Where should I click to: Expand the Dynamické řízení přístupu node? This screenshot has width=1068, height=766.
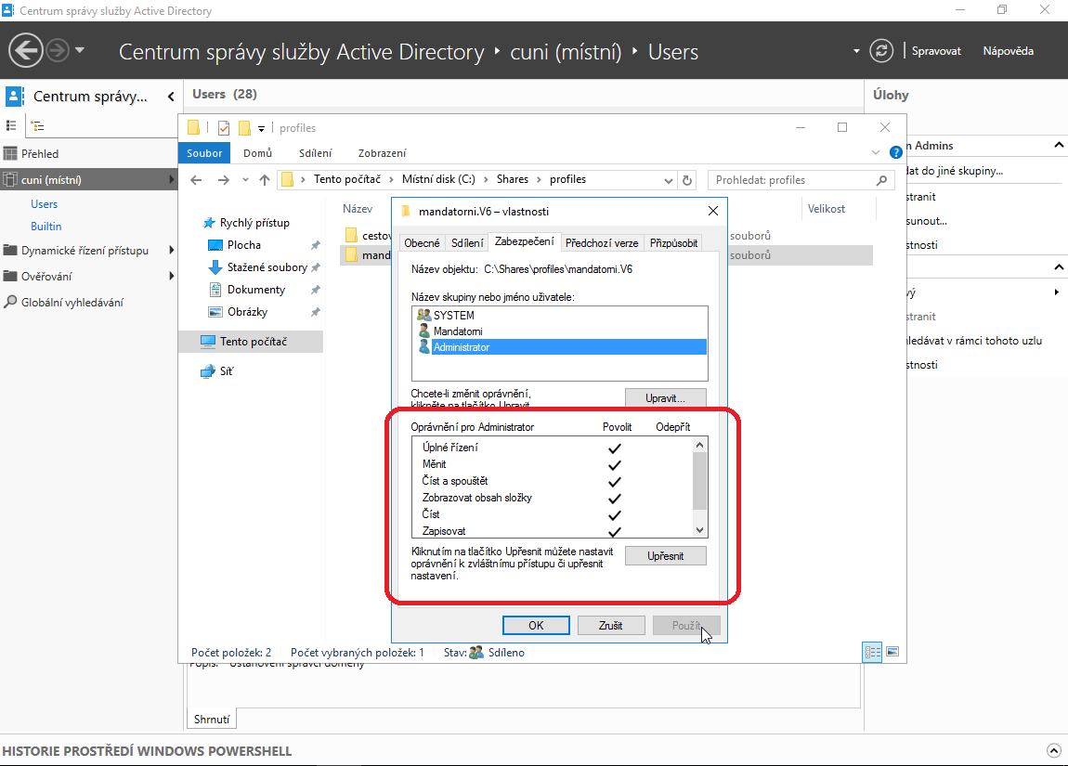171,251
